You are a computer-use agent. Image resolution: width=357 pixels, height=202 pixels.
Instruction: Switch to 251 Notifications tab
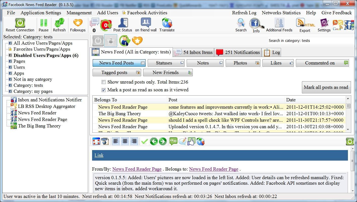[x=238, y=52]
